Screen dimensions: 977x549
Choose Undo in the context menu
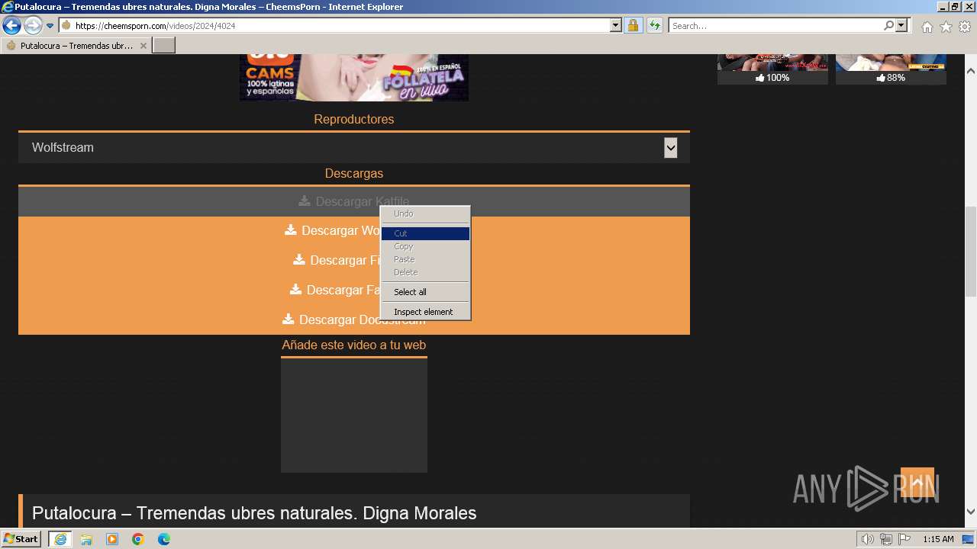pos(425,213)
